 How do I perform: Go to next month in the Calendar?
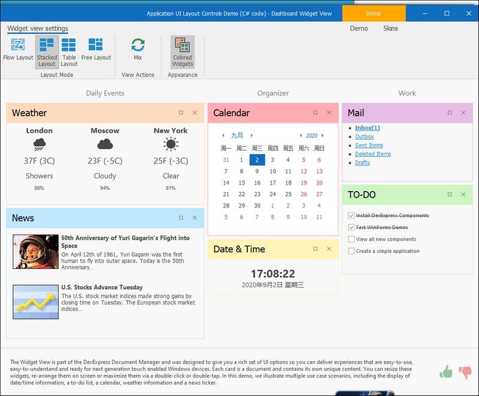[251, 135]
